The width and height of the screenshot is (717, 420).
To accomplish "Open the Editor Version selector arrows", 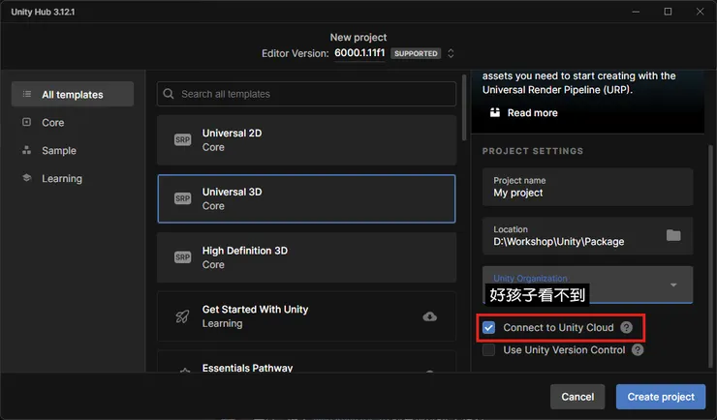I will click(x=451, y=53).
